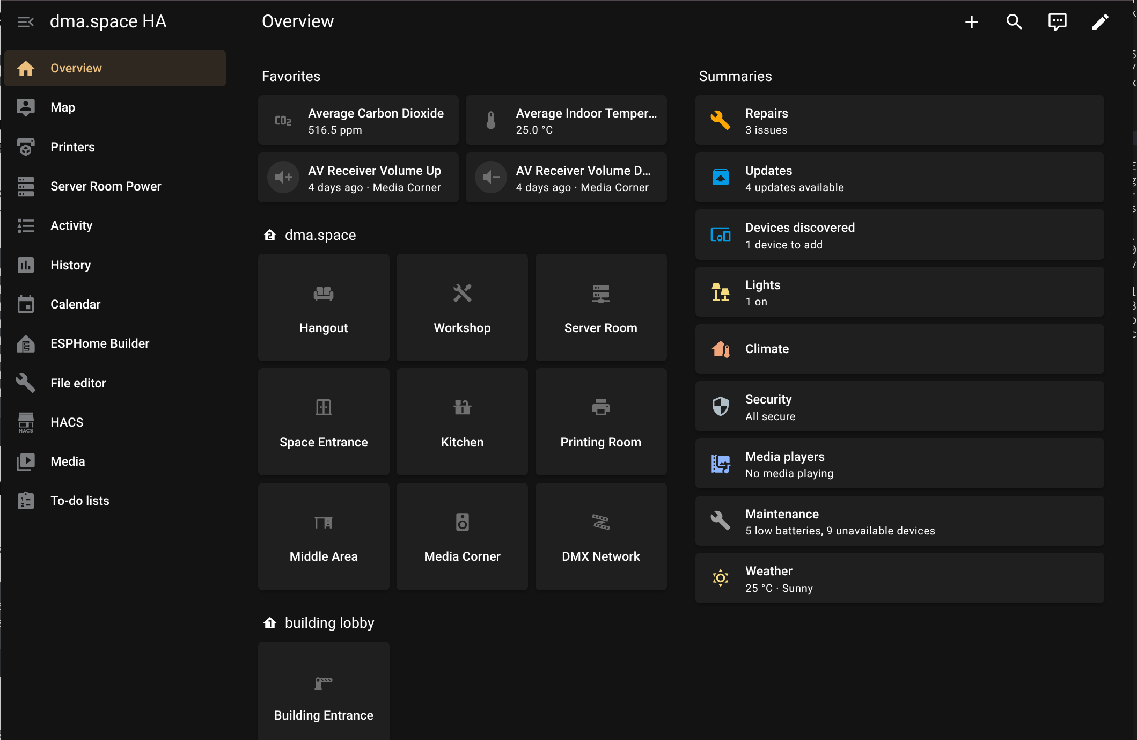Open the Building Entrance area card

click(324, 691)
